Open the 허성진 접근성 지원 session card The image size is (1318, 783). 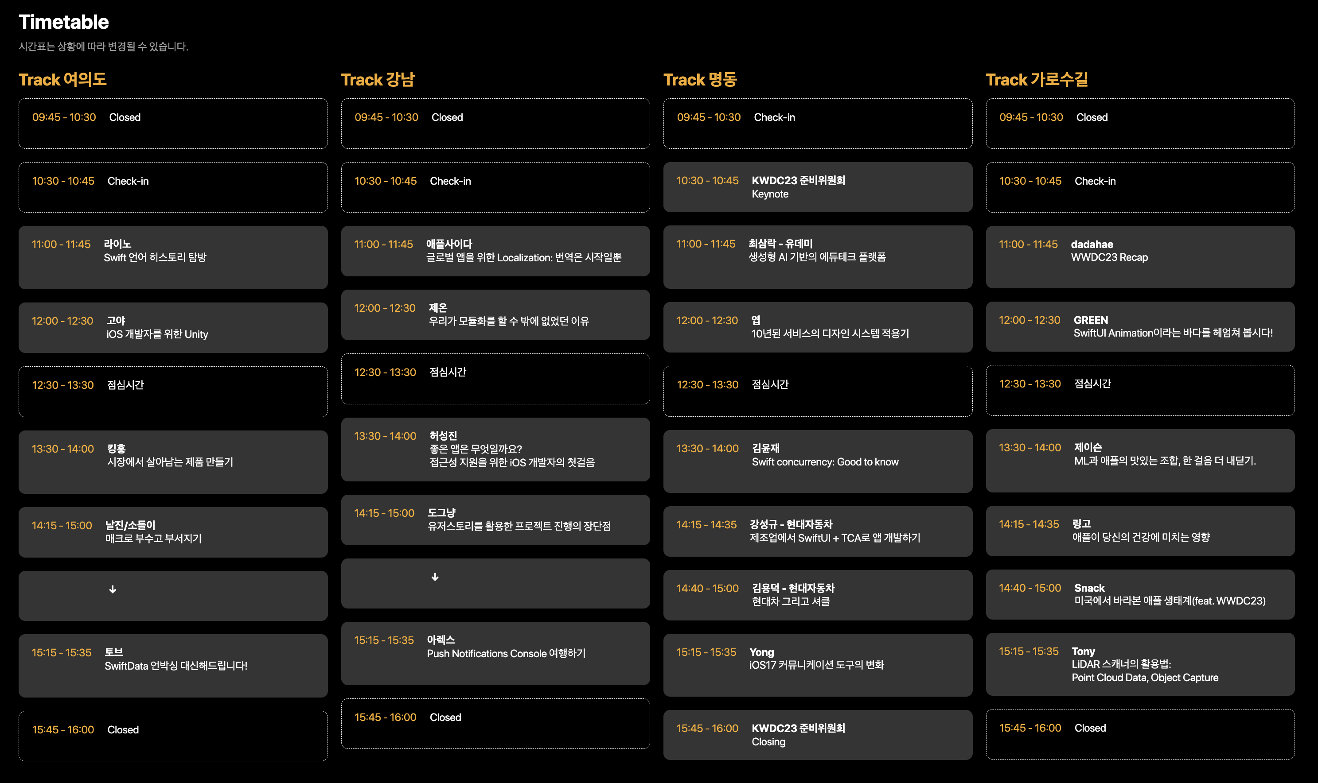495,450
